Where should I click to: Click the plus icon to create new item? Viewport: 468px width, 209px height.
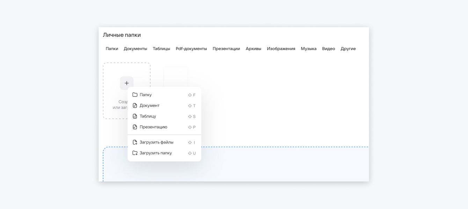(126, 83)
